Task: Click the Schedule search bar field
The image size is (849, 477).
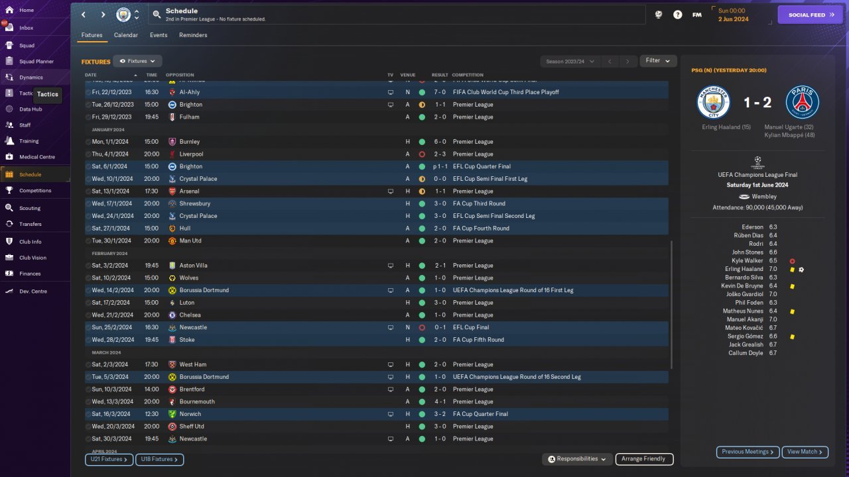Action: (397, 15)
